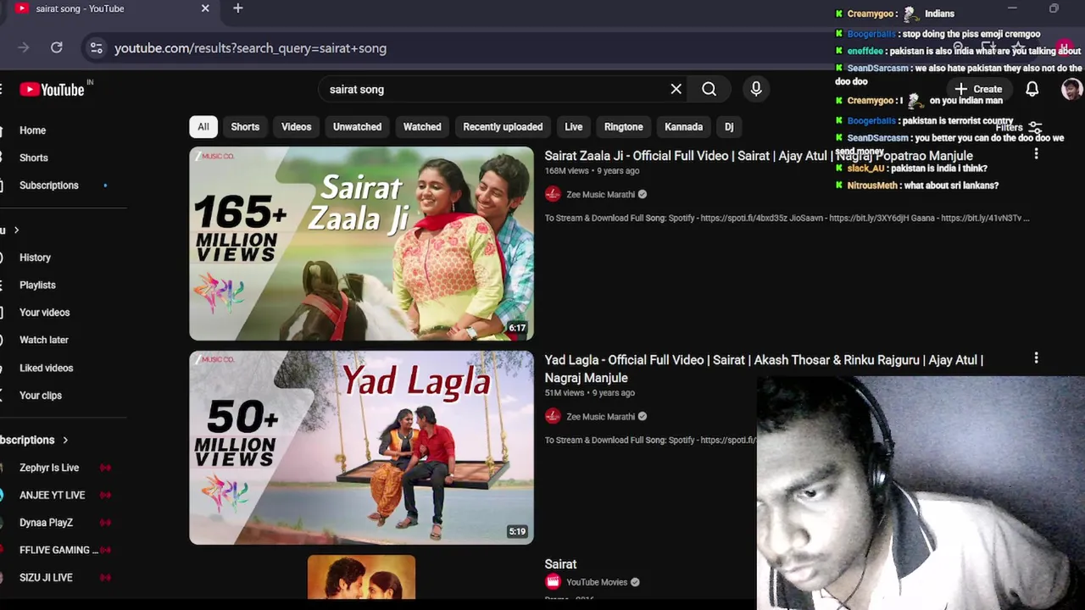Click 168M views text under Sairat Zaala Ji
This screenshot has height=610, width=1085.
566,171
